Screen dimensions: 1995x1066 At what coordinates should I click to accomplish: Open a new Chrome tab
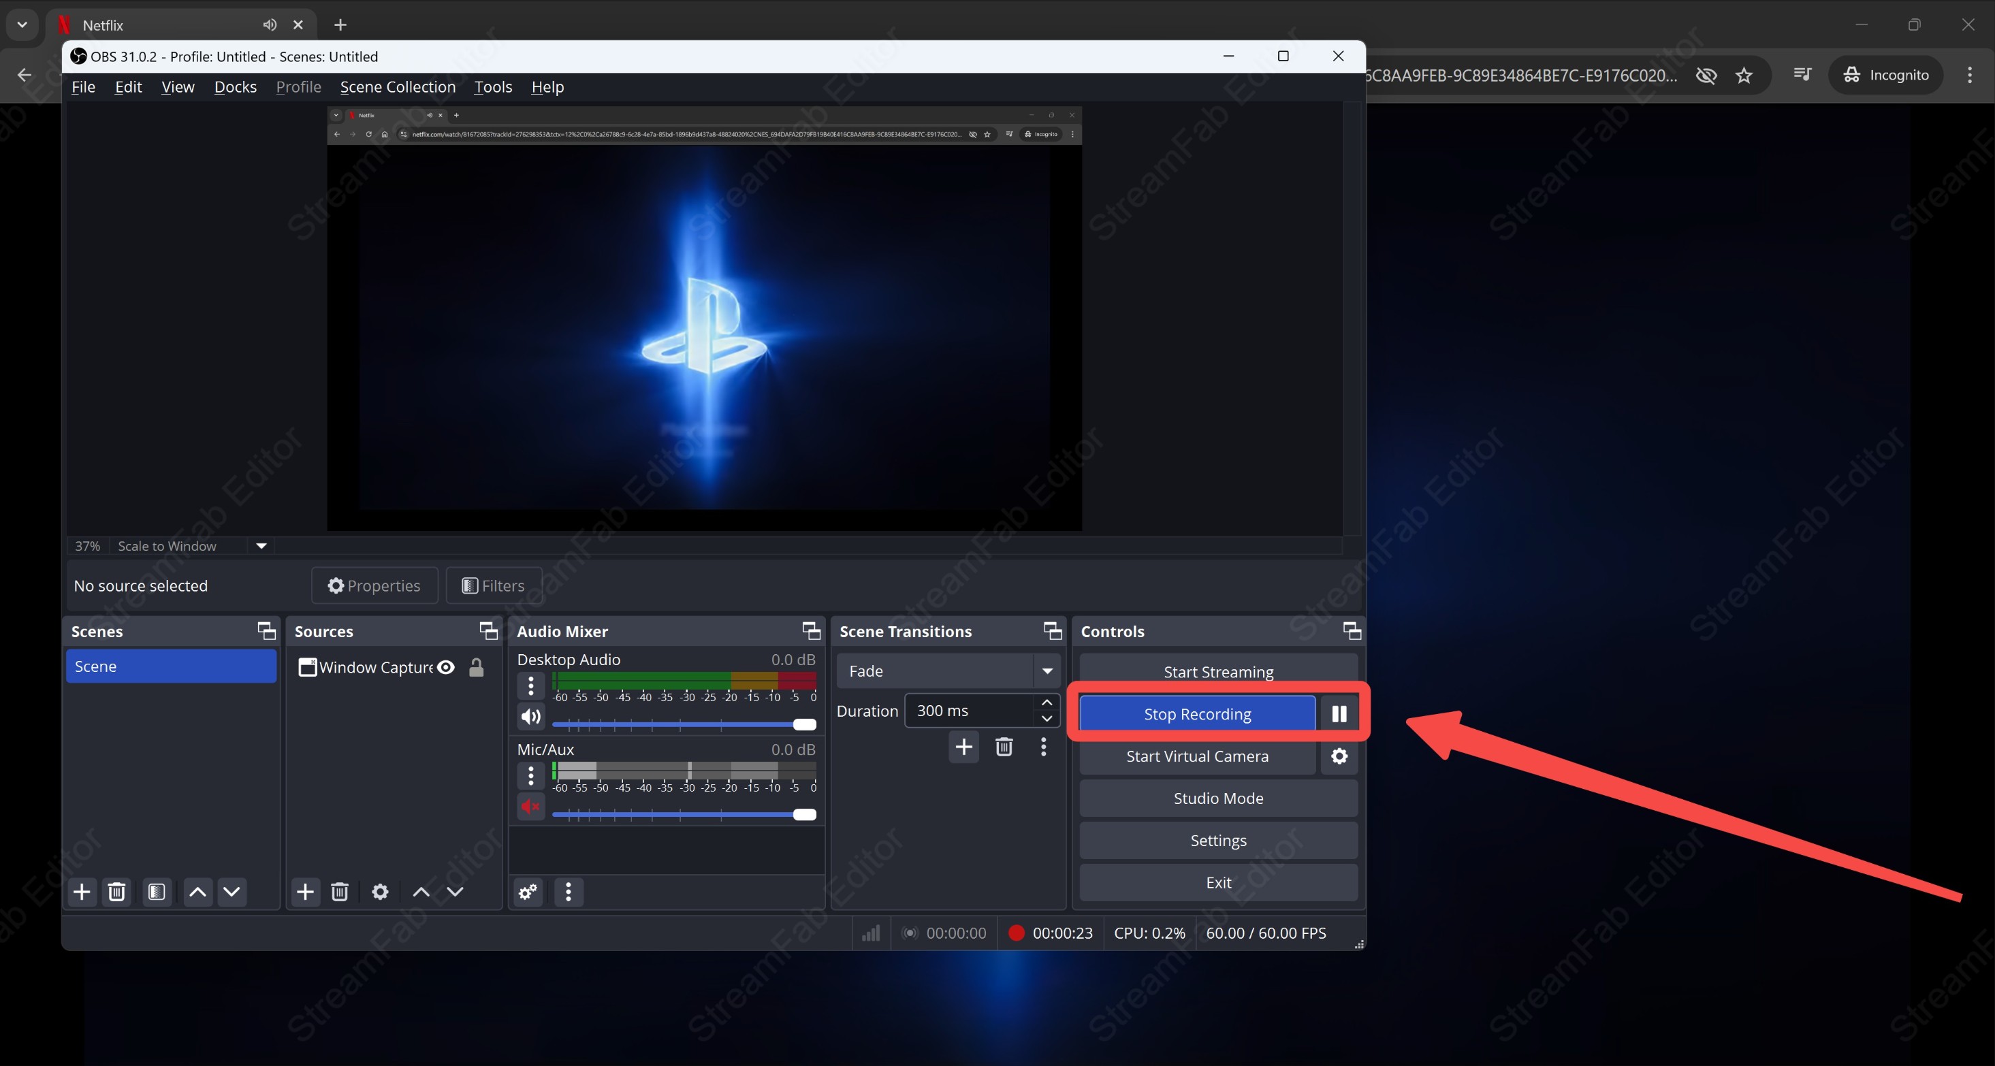340,25
